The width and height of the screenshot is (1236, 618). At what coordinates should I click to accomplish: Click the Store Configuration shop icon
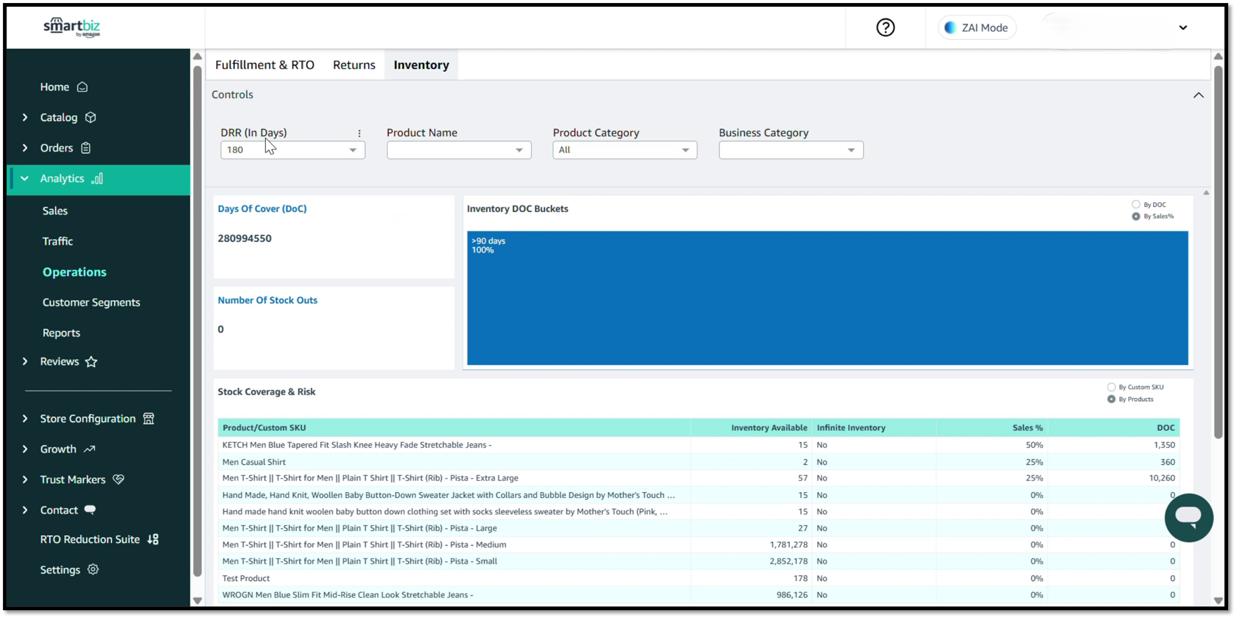149,418
